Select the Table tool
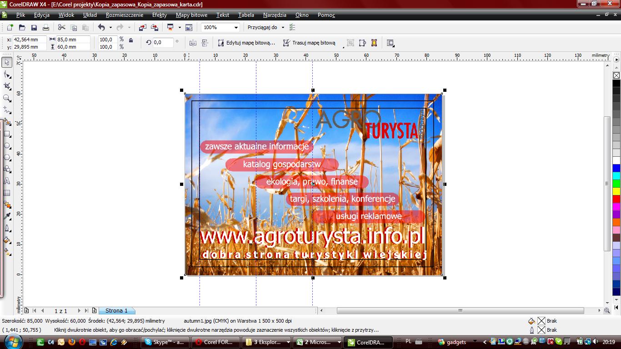The width and height of the screenshot is (621, 349). point(7,193)
